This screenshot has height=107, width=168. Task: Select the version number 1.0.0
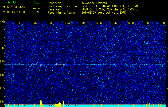pos(36,2)
